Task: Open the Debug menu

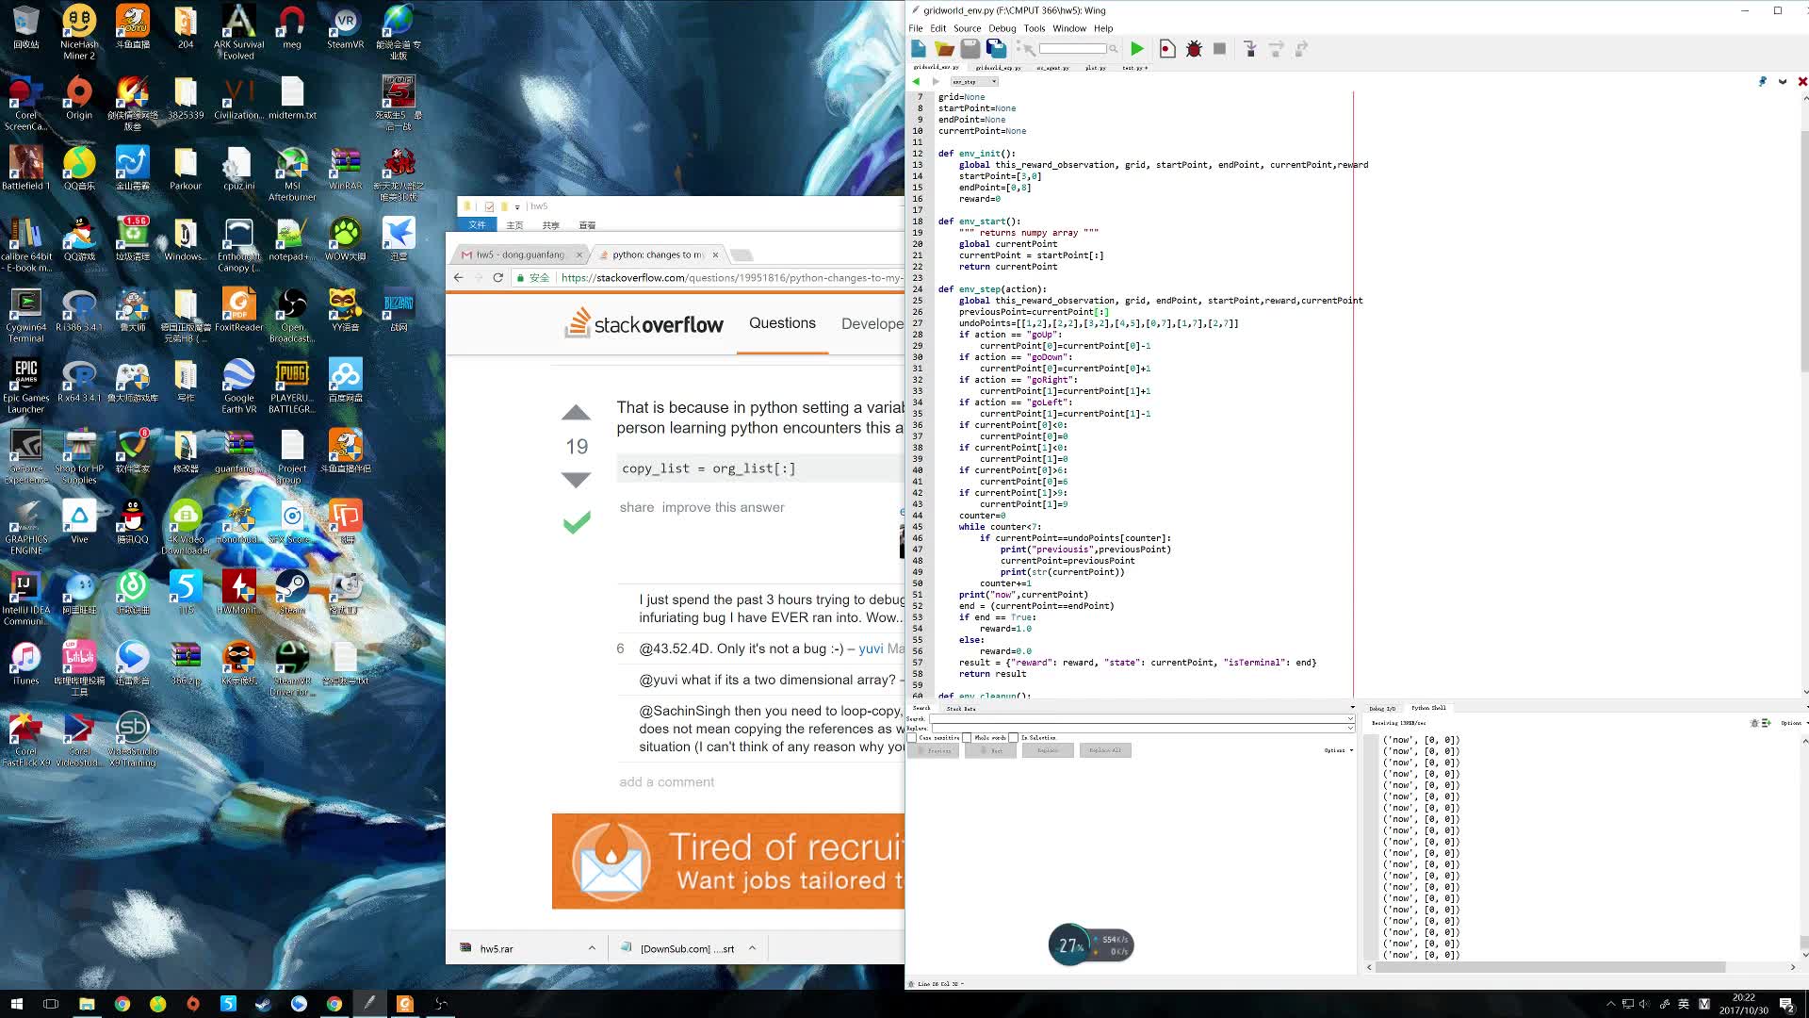Action: (1002, 28)
